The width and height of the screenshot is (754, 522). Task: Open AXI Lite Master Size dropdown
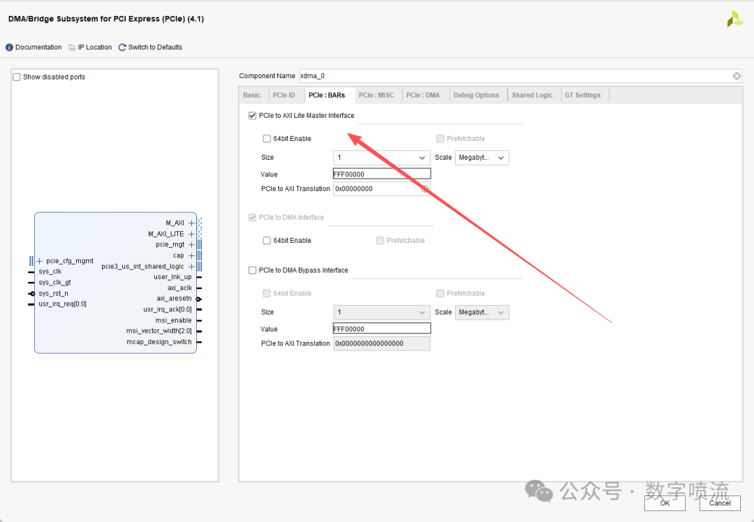click(382, 158)
